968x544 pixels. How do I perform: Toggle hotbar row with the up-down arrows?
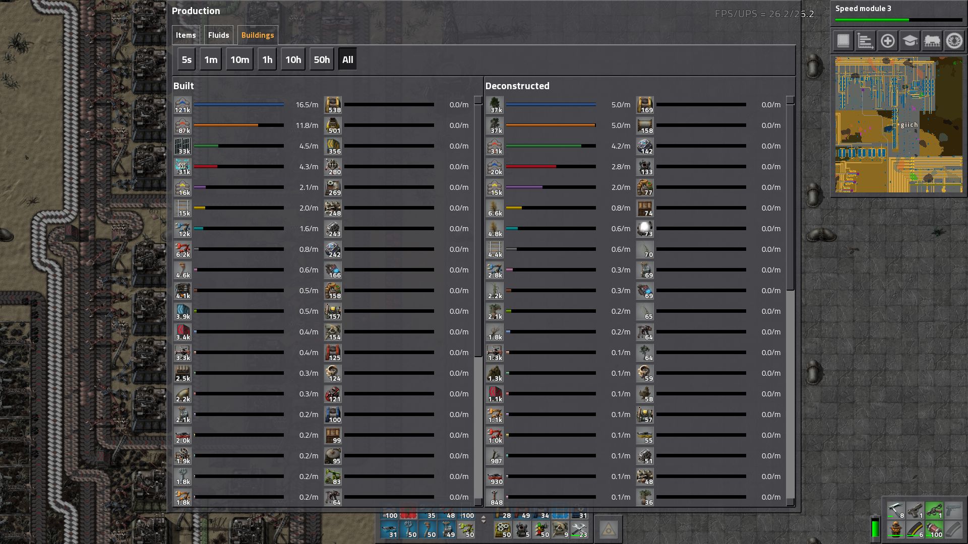coord(483,519)
